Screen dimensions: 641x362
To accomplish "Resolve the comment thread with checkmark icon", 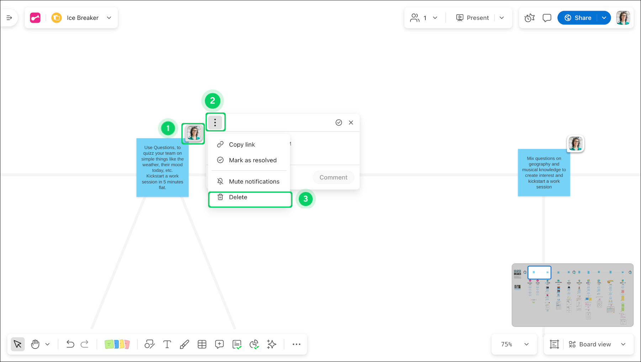I will point(339,122).
